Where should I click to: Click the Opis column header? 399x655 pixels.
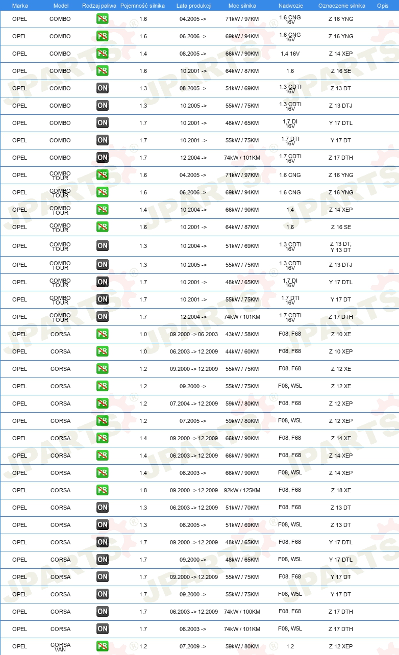click(x=383, y=6)
